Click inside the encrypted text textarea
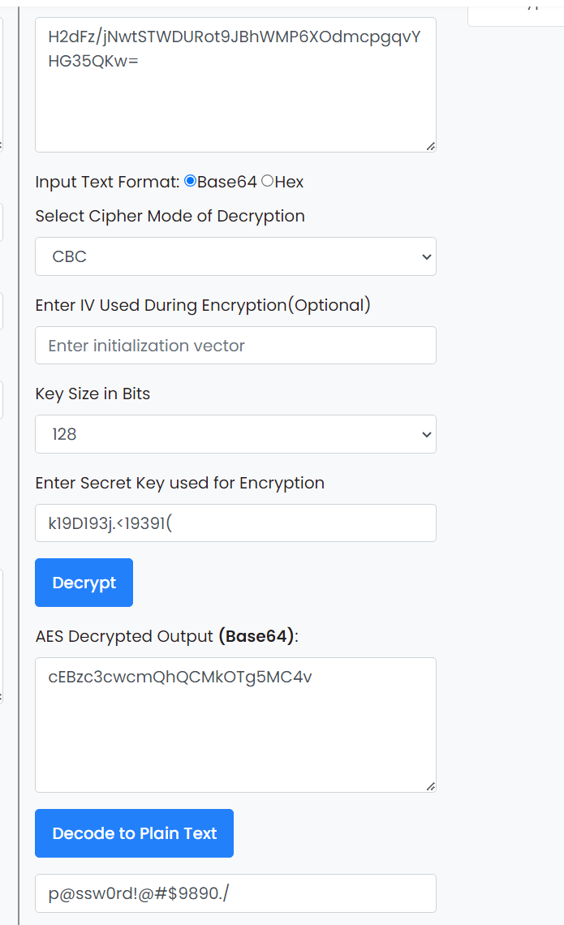Image resolution: width=564 pixels, height=925 pixels. pyautogui.click(x=235, y=97)
